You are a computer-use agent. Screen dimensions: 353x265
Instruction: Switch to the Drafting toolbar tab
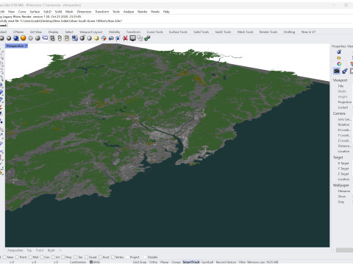pyautogui.click(x=289, y=32)
